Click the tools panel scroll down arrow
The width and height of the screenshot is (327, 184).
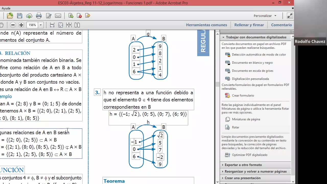[293, 182]
